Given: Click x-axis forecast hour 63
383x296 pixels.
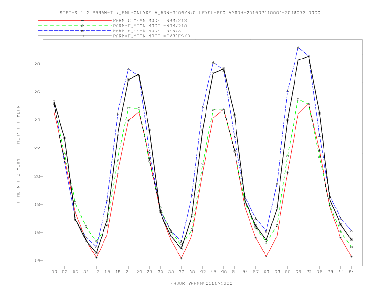Looking at the screenshot, I should pos(277,272).
